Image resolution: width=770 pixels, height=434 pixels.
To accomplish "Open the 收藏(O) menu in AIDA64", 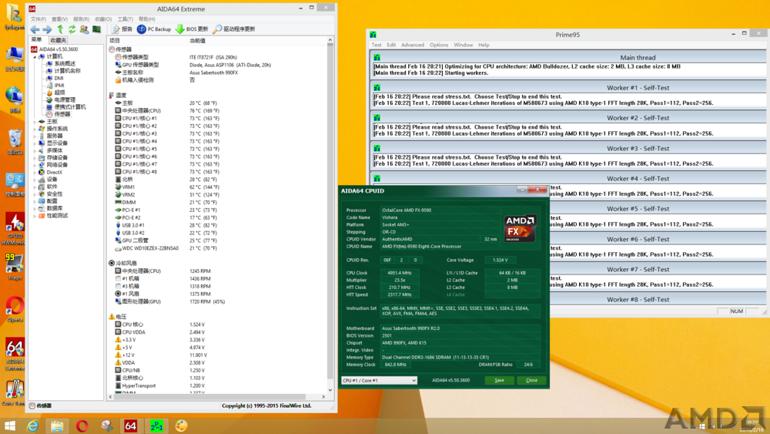I will [103, 19].
